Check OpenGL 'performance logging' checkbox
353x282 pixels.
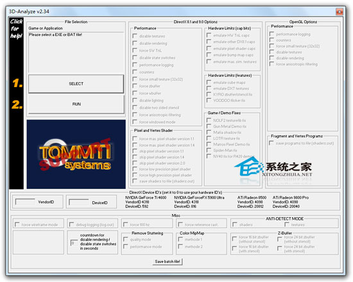coord(271,34)
